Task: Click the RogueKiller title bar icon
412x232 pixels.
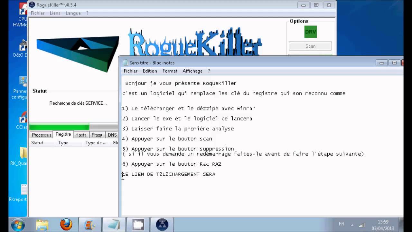Action: (x=32, y=5)
